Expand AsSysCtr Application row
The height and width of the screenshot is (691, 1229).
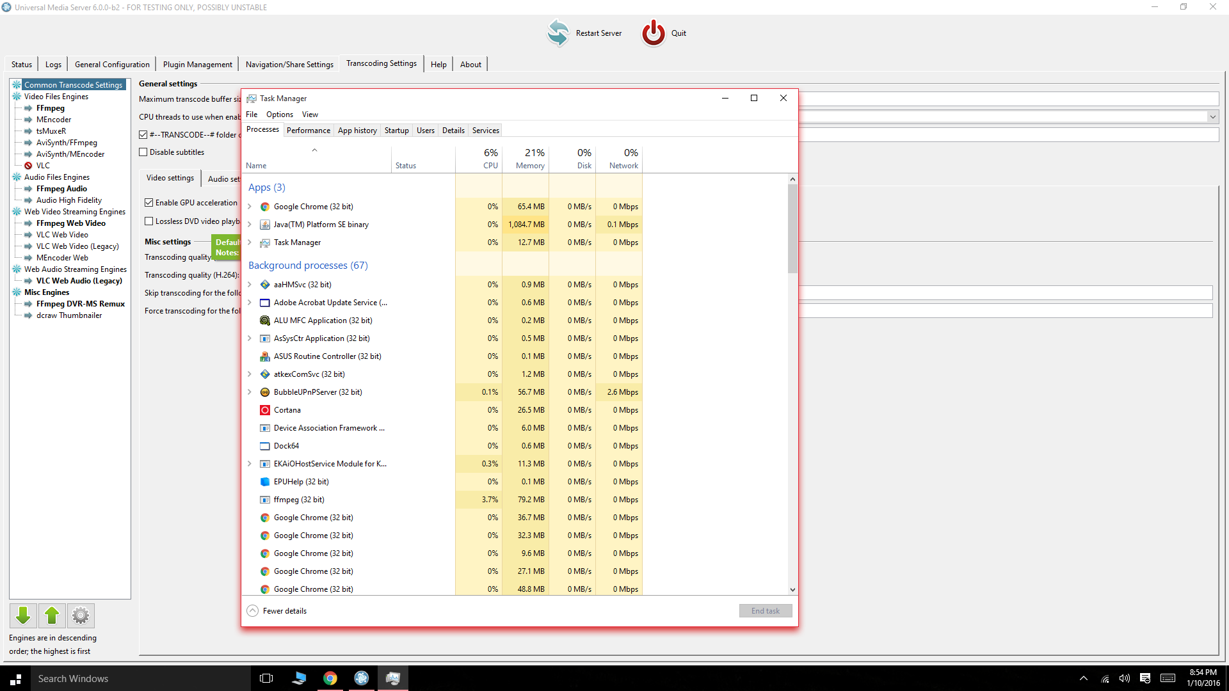pyautogui.click(x=250, y=338)
